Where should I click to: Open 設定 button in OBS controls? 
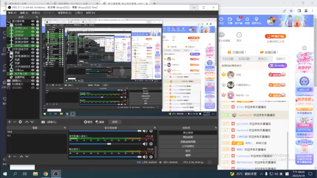pos(188,151)
